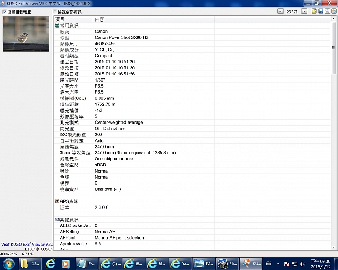Viewport: 338px width, 270px height.
Task: Select the Center-weighted average metering value
Action: click(x=119, y=122)
